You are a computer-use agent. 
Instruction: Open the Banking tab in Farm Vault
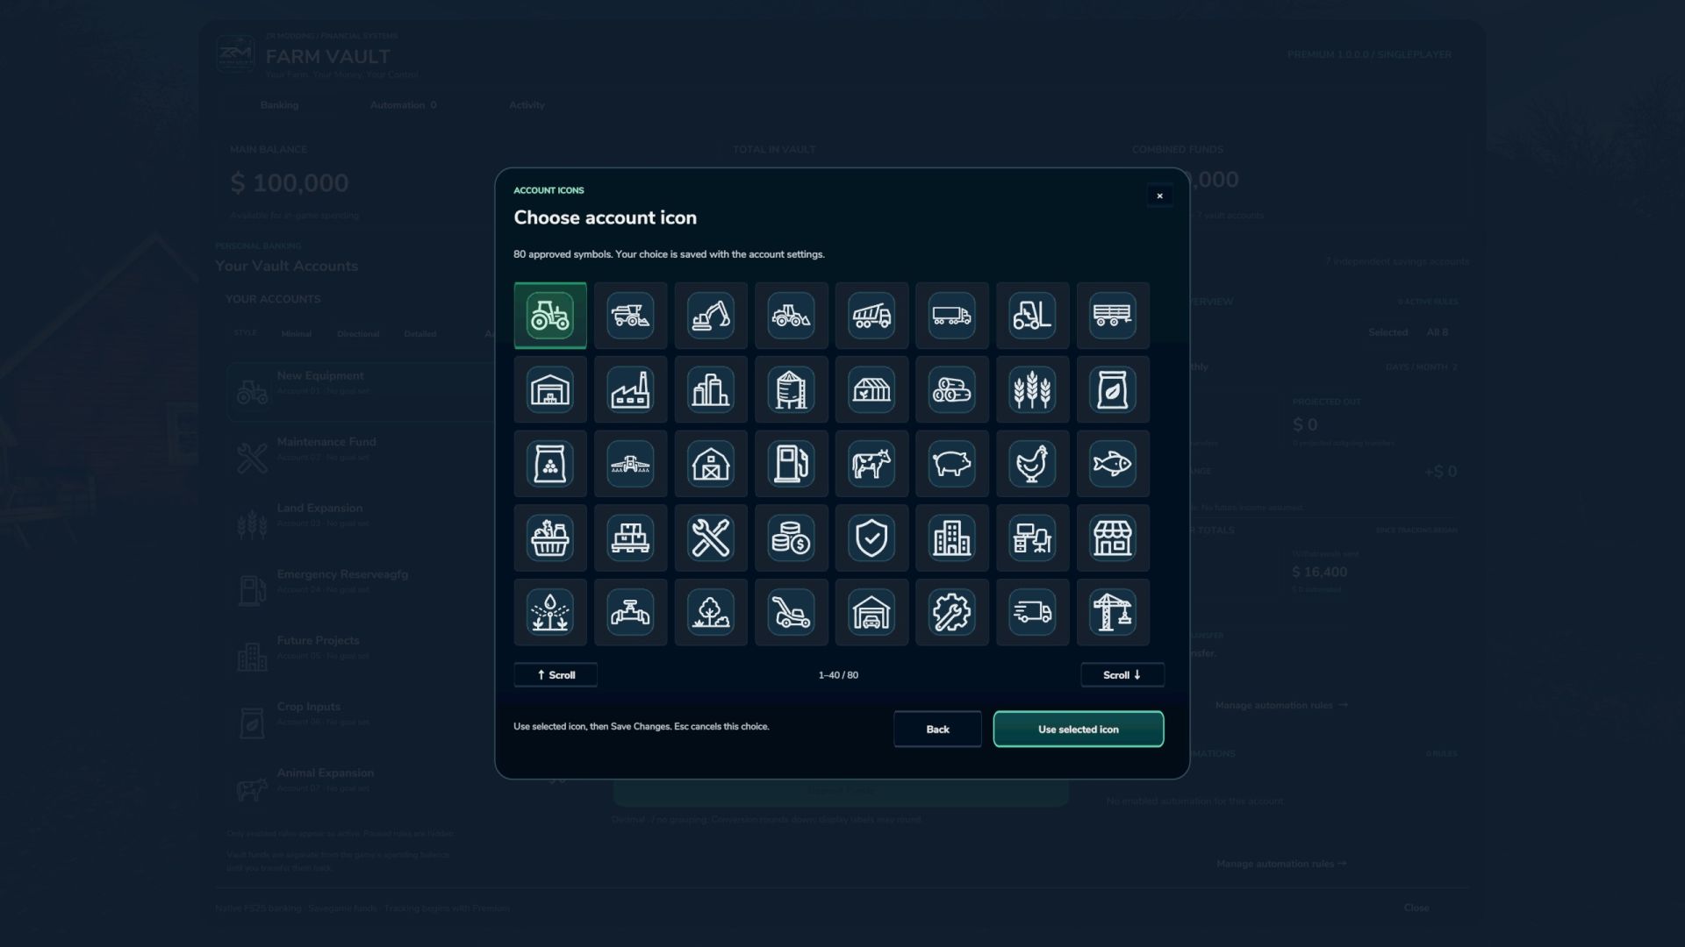(x=279, y=105)
